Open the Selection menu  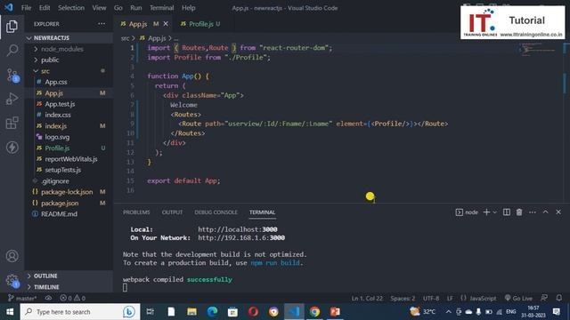[71, 8]
